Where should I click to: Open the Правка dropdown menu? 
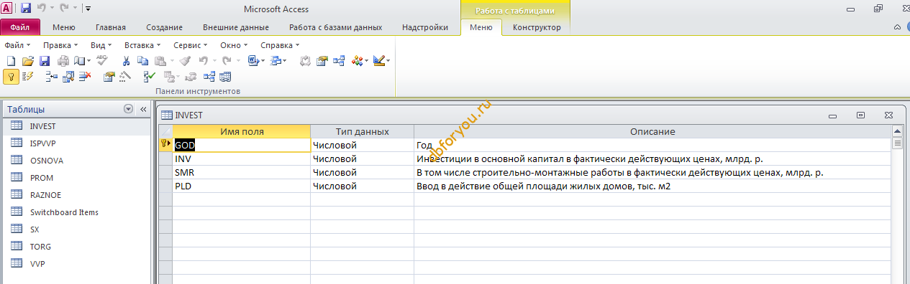pos(60,44)
